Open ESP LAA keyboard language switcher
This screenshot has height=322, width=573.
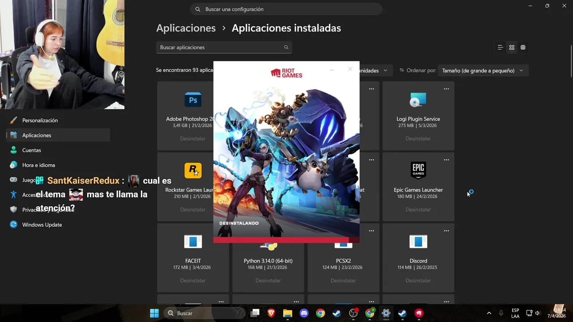pos(515,313)
